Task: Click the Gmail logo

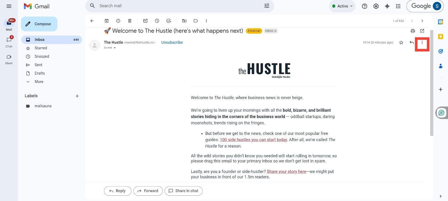Action: tap(37, 6)
